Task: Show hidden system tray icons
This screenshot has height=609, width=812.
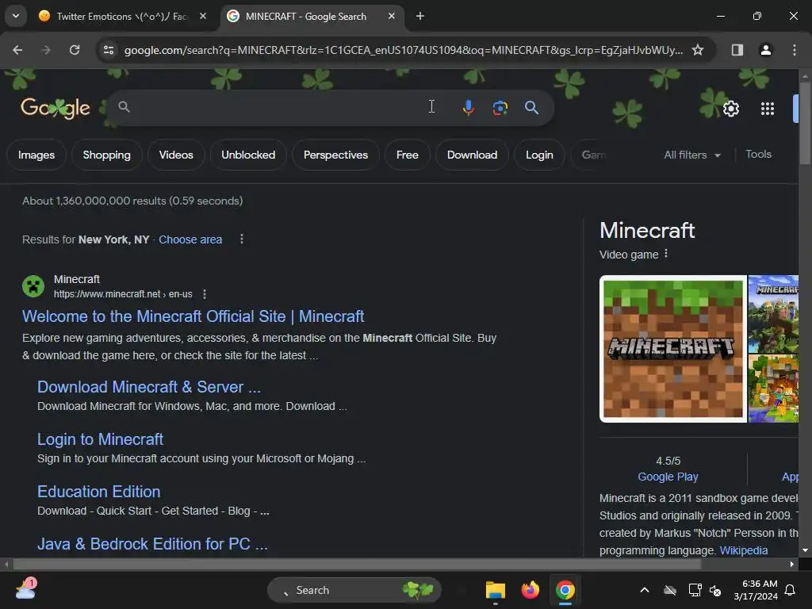Action: pyautogui.click(x=645, y=590)
